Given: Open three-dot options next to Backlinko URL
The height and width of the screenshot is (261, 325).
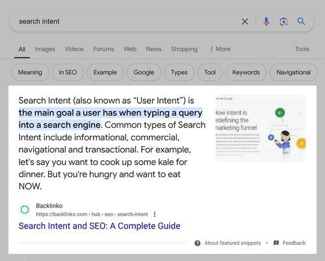Looking at the screenshot, I should 155,214.
